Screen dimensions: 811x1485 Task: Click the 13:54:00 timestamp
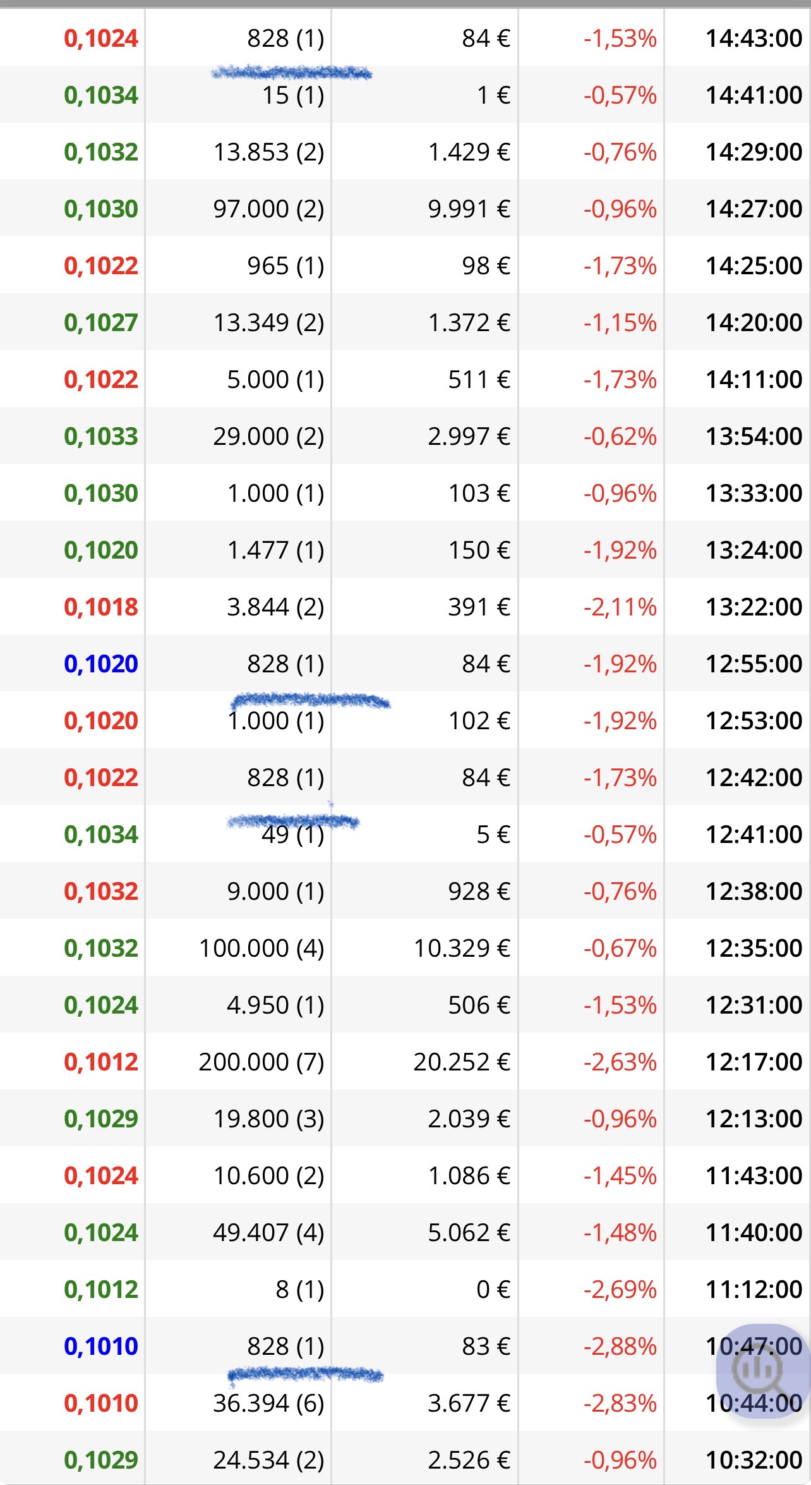pos(754,436)
